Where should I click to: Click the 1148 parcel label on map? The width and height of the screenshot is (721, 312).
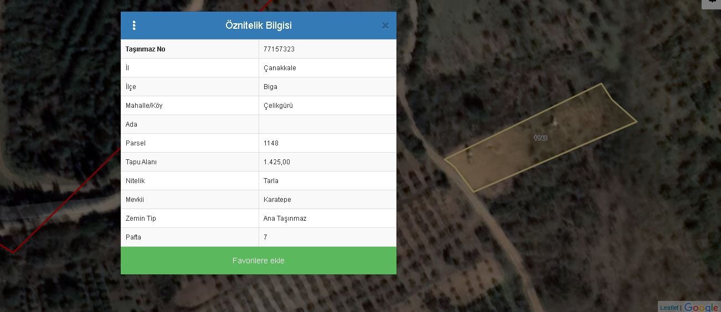tap(540, 138)
